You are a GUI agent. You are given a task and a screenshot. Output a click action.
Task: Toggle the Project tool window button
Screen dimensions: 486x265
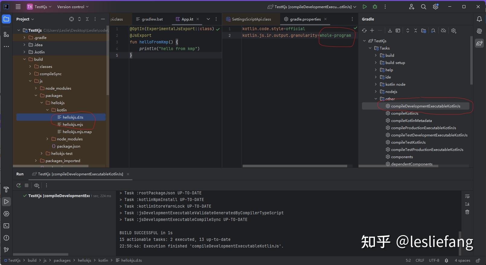(6, 19)
